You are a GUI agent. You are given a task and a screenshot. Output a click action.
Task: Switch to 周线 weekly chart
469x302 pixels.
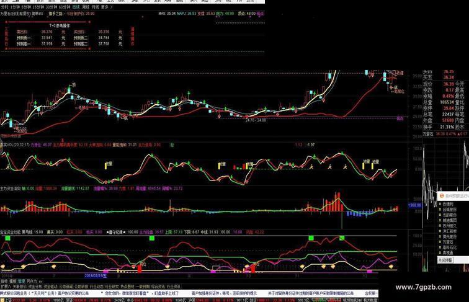click(86, 7)
